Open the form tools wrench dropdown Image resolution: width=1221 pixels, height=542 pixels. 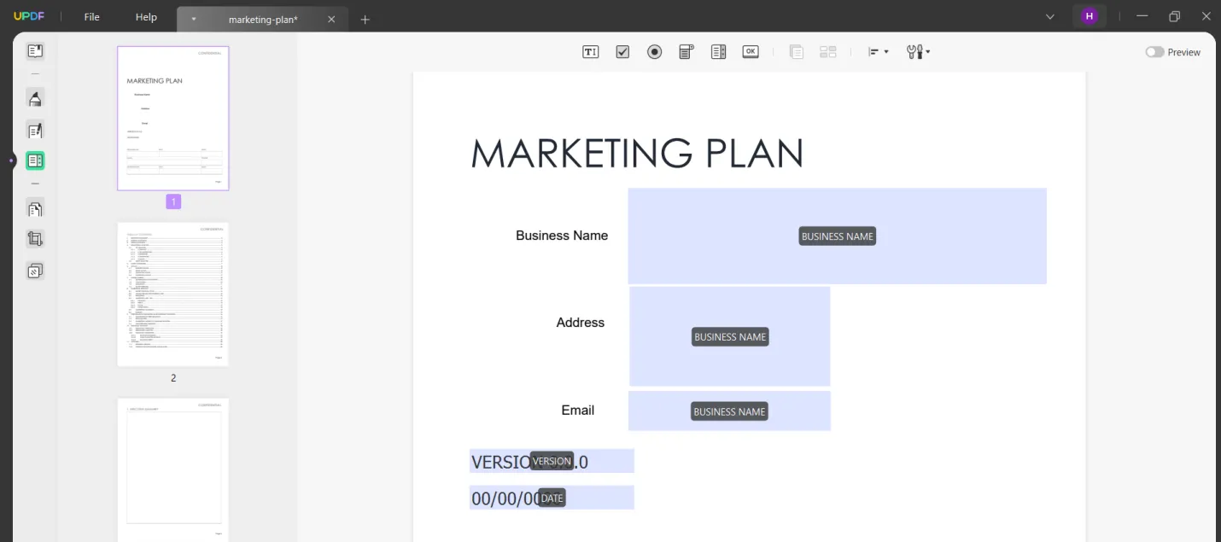[918, 52]
